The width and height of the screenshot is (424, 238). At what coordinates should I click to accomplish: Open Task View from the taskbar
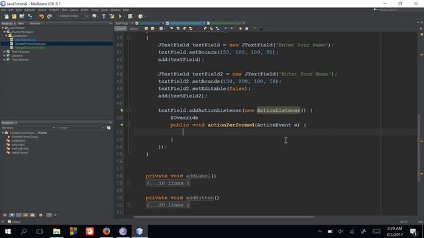click(40, 231)
